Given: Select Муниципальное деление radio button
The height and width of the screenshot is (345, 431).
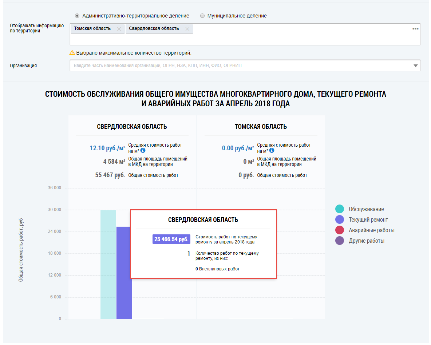Looking at the screenshot, I should [202, 16].
